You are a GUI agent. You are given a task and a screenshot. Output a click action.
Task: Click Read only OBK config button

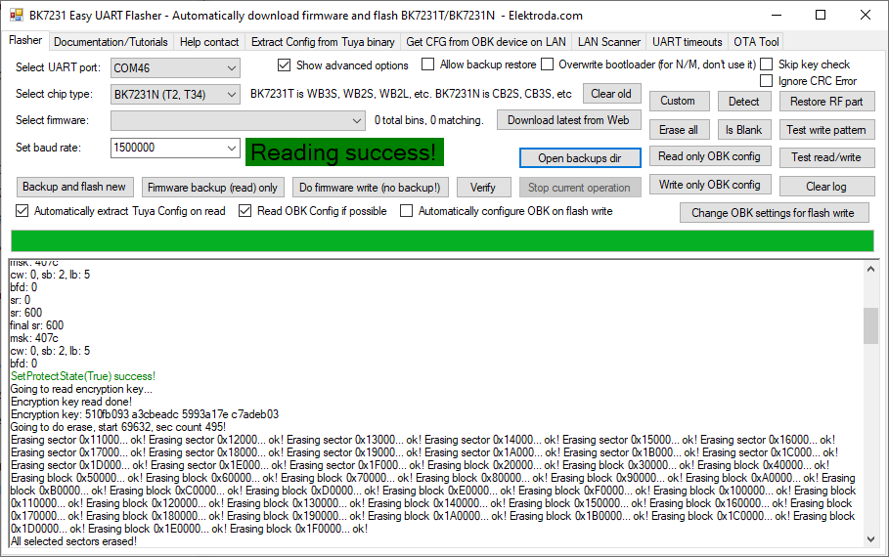click(709, 156)
